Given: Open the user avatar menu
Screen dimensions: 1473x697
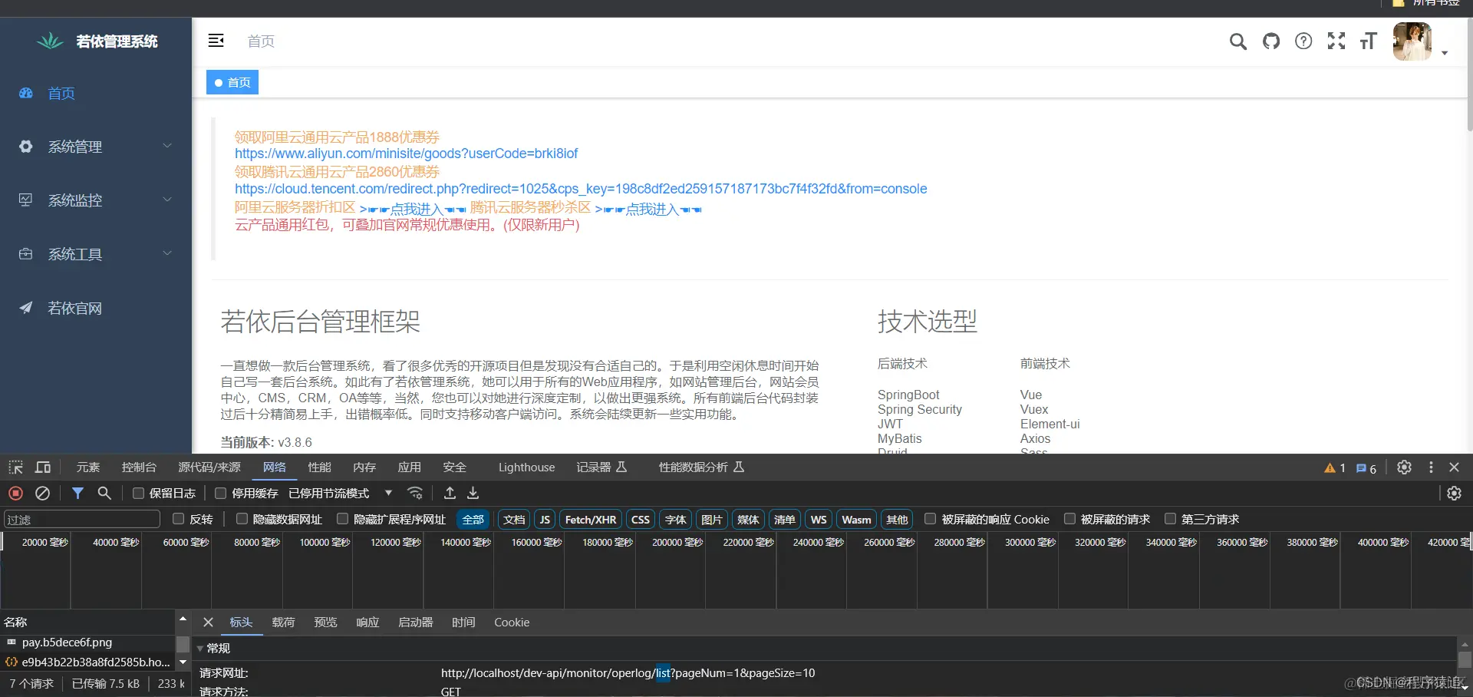Looking at the screenshot, I should pyautogui.click(x=1412, y=41).
